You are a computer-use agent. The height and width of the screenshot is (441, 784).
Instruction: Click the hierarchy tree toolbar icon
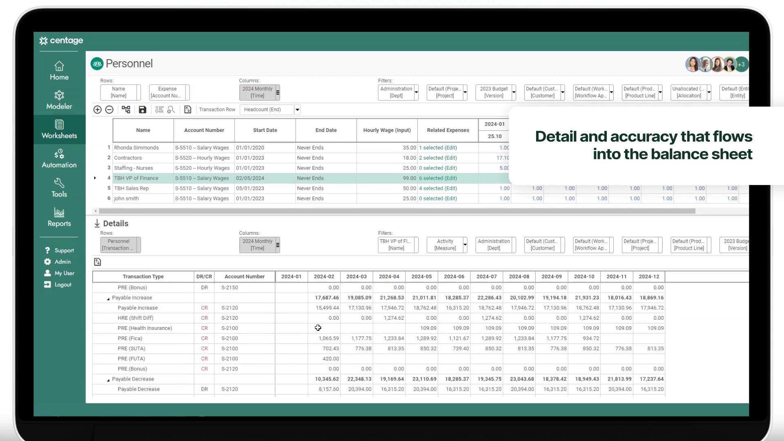click(x=126, y=109)
